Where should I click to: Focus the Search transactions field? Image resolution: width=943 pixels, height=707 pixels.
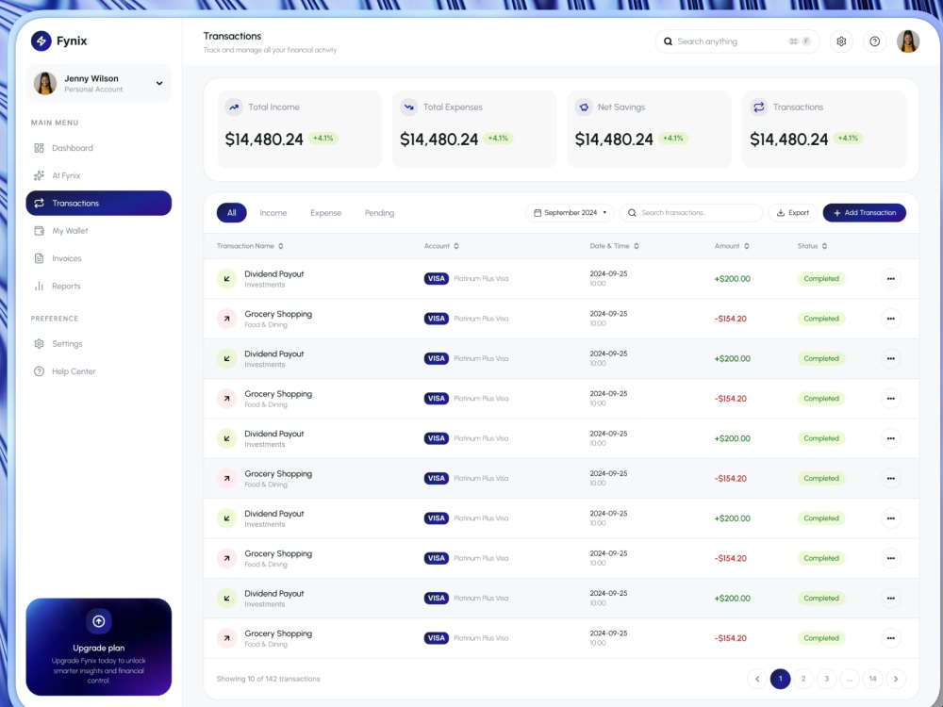coord(691,213)
